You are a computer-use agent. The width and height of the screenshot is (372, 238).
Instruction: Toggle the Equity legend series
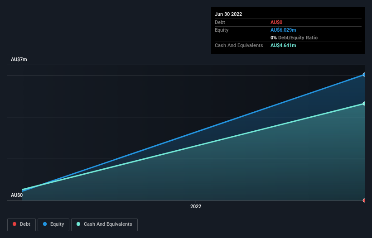click(53, 224)
